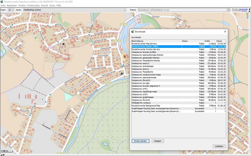Select row Datasource: brouter-profiles
This screenshot has width=251, height=156.
tap(179, 52)
